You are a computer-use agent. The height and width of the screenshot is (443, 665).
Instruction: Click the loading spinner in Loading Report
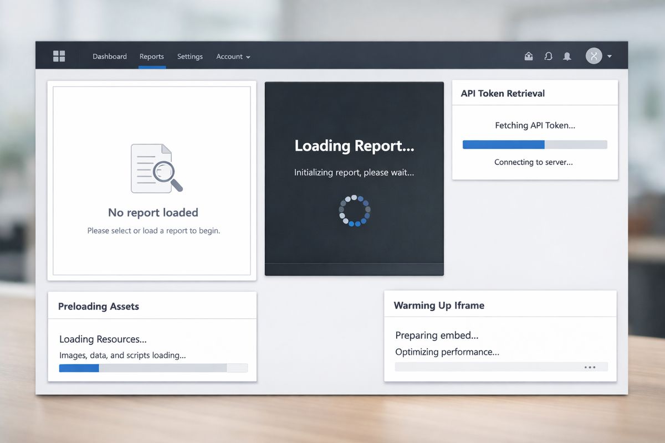point(355,210)
